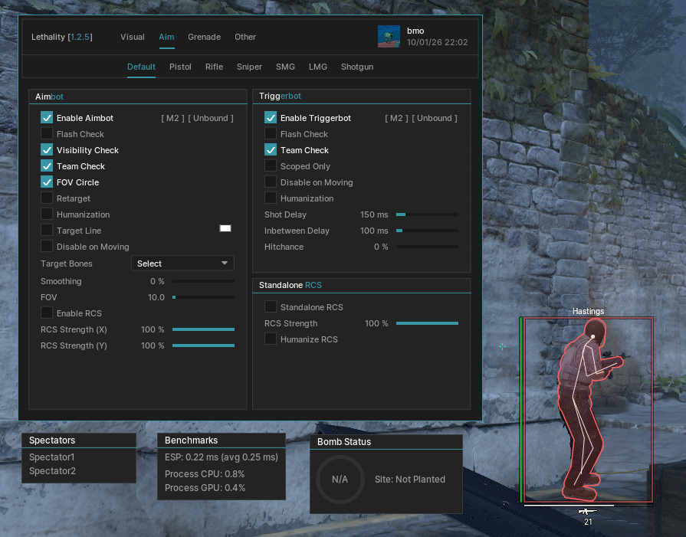Screen dimensions: 686x537
Task: Click Spectator2 in Spectators list
Action: [x=52, y=471]
